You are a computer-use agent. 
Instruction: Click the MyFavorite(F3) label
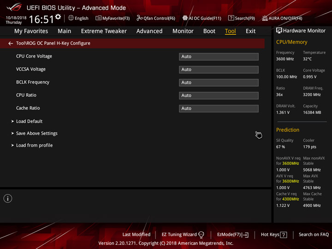coord(116,18)
